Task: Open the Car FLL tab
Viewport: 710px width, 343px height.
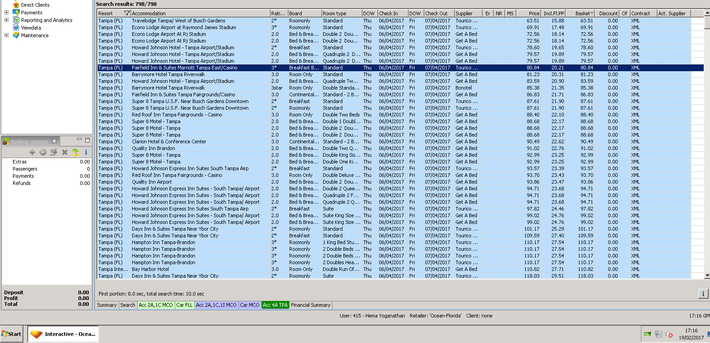Action: click(x=184, y=305)
